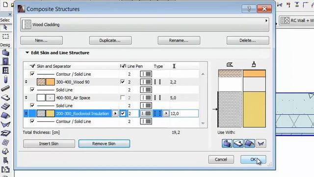Collapse Edit Skin and Line Structure panel

(x=27, y=53)
